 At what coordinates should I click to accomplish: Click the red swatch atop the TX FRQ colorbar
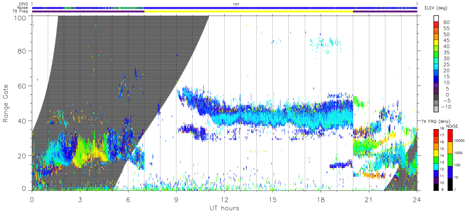pos(436,133)
